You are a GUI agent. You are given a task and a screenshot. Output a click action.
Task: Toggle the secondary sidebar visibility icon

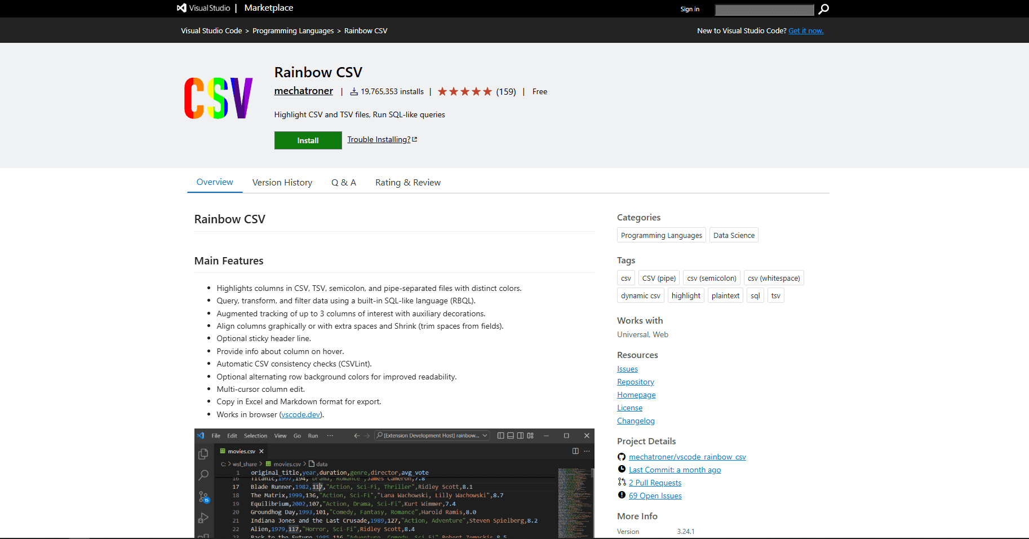520,436
